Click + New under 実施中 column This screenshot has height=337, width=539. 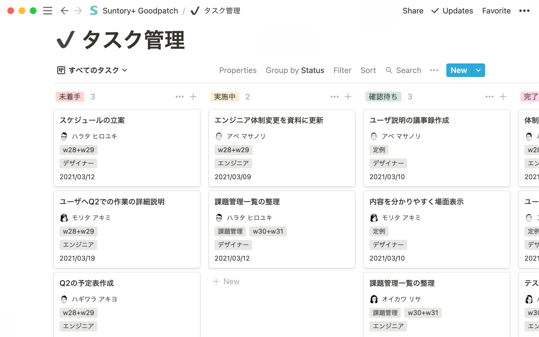click(226, 281)
